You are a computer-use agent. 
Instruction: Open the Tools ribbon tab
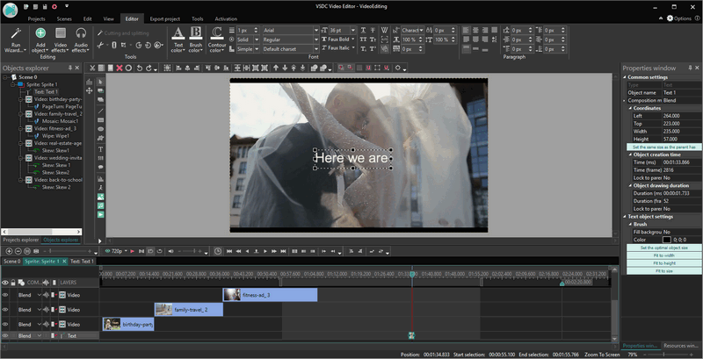[x=197, y=18]
